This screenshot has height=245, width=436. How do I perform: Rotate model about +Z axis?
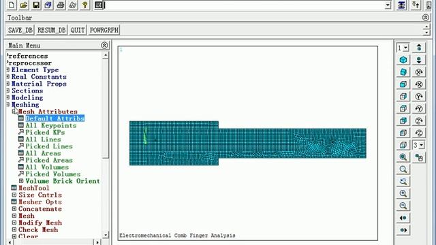[x=419, y=121]
